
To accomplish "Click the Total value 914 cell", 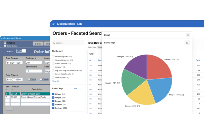I will click(x=198, y=80).
